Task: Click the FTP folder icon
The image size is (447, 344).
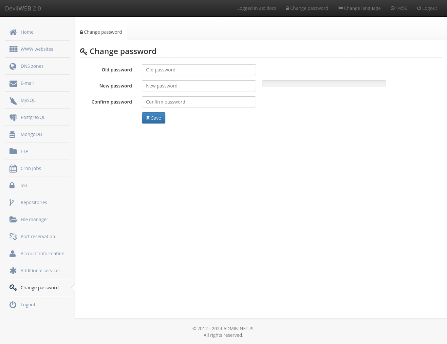Action: tap(13, 151)
